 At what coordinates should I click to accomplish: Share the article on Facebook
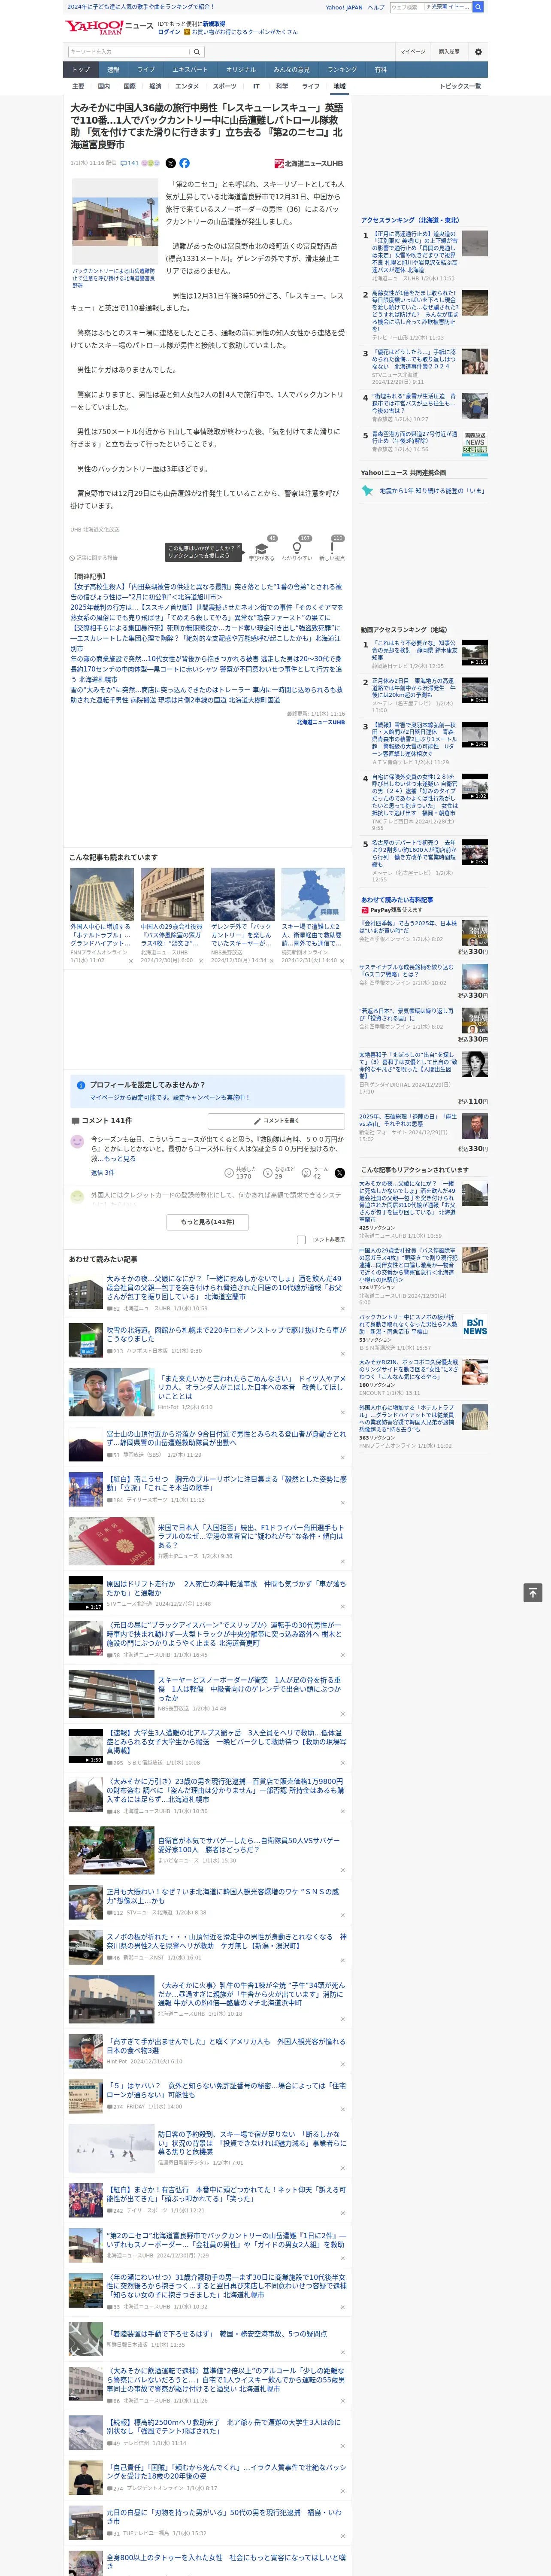point(184,163)
